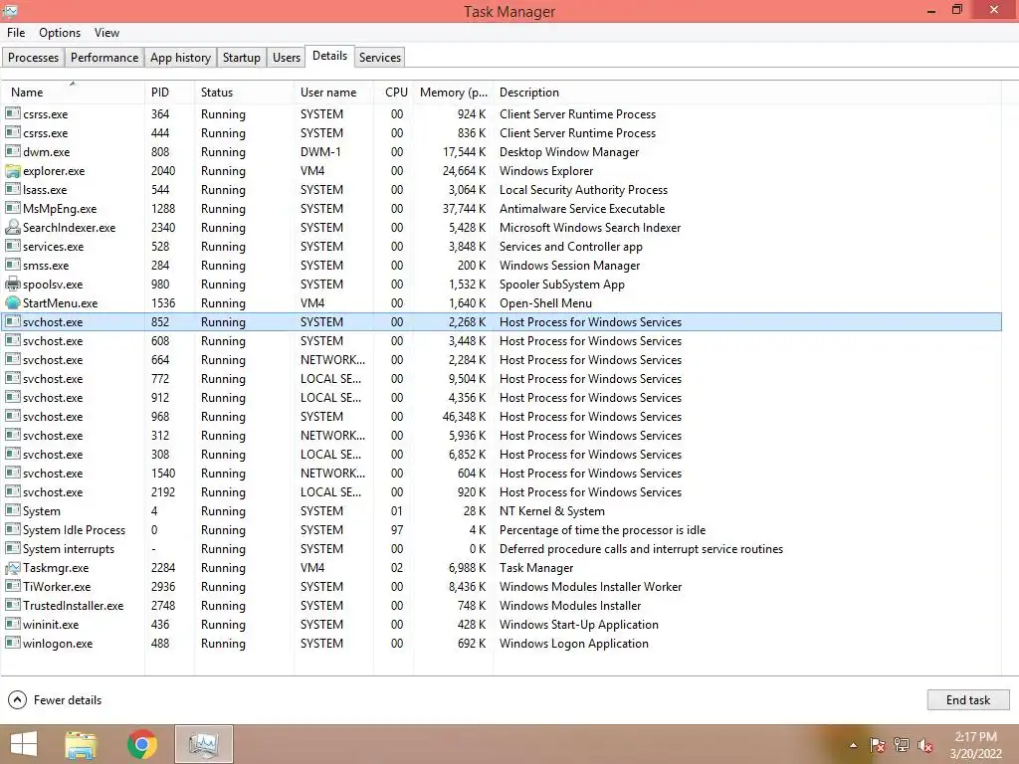This screenshot has height=764, width=1019.
Task: Click the dwm.exe process icon
Action: click(x=12, y=151)
